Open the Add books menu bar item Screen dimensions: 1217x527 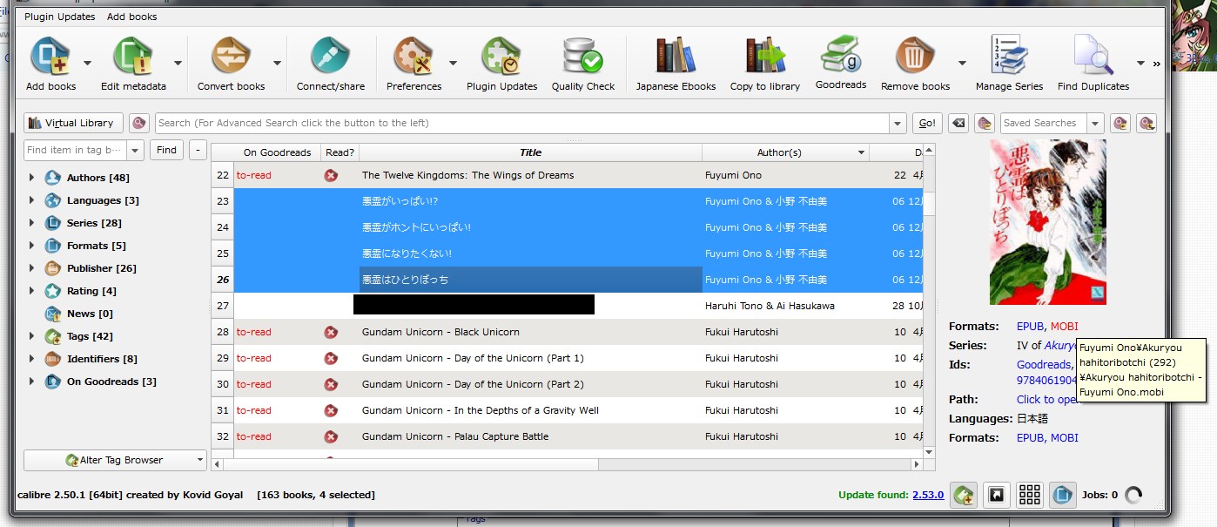132,17
